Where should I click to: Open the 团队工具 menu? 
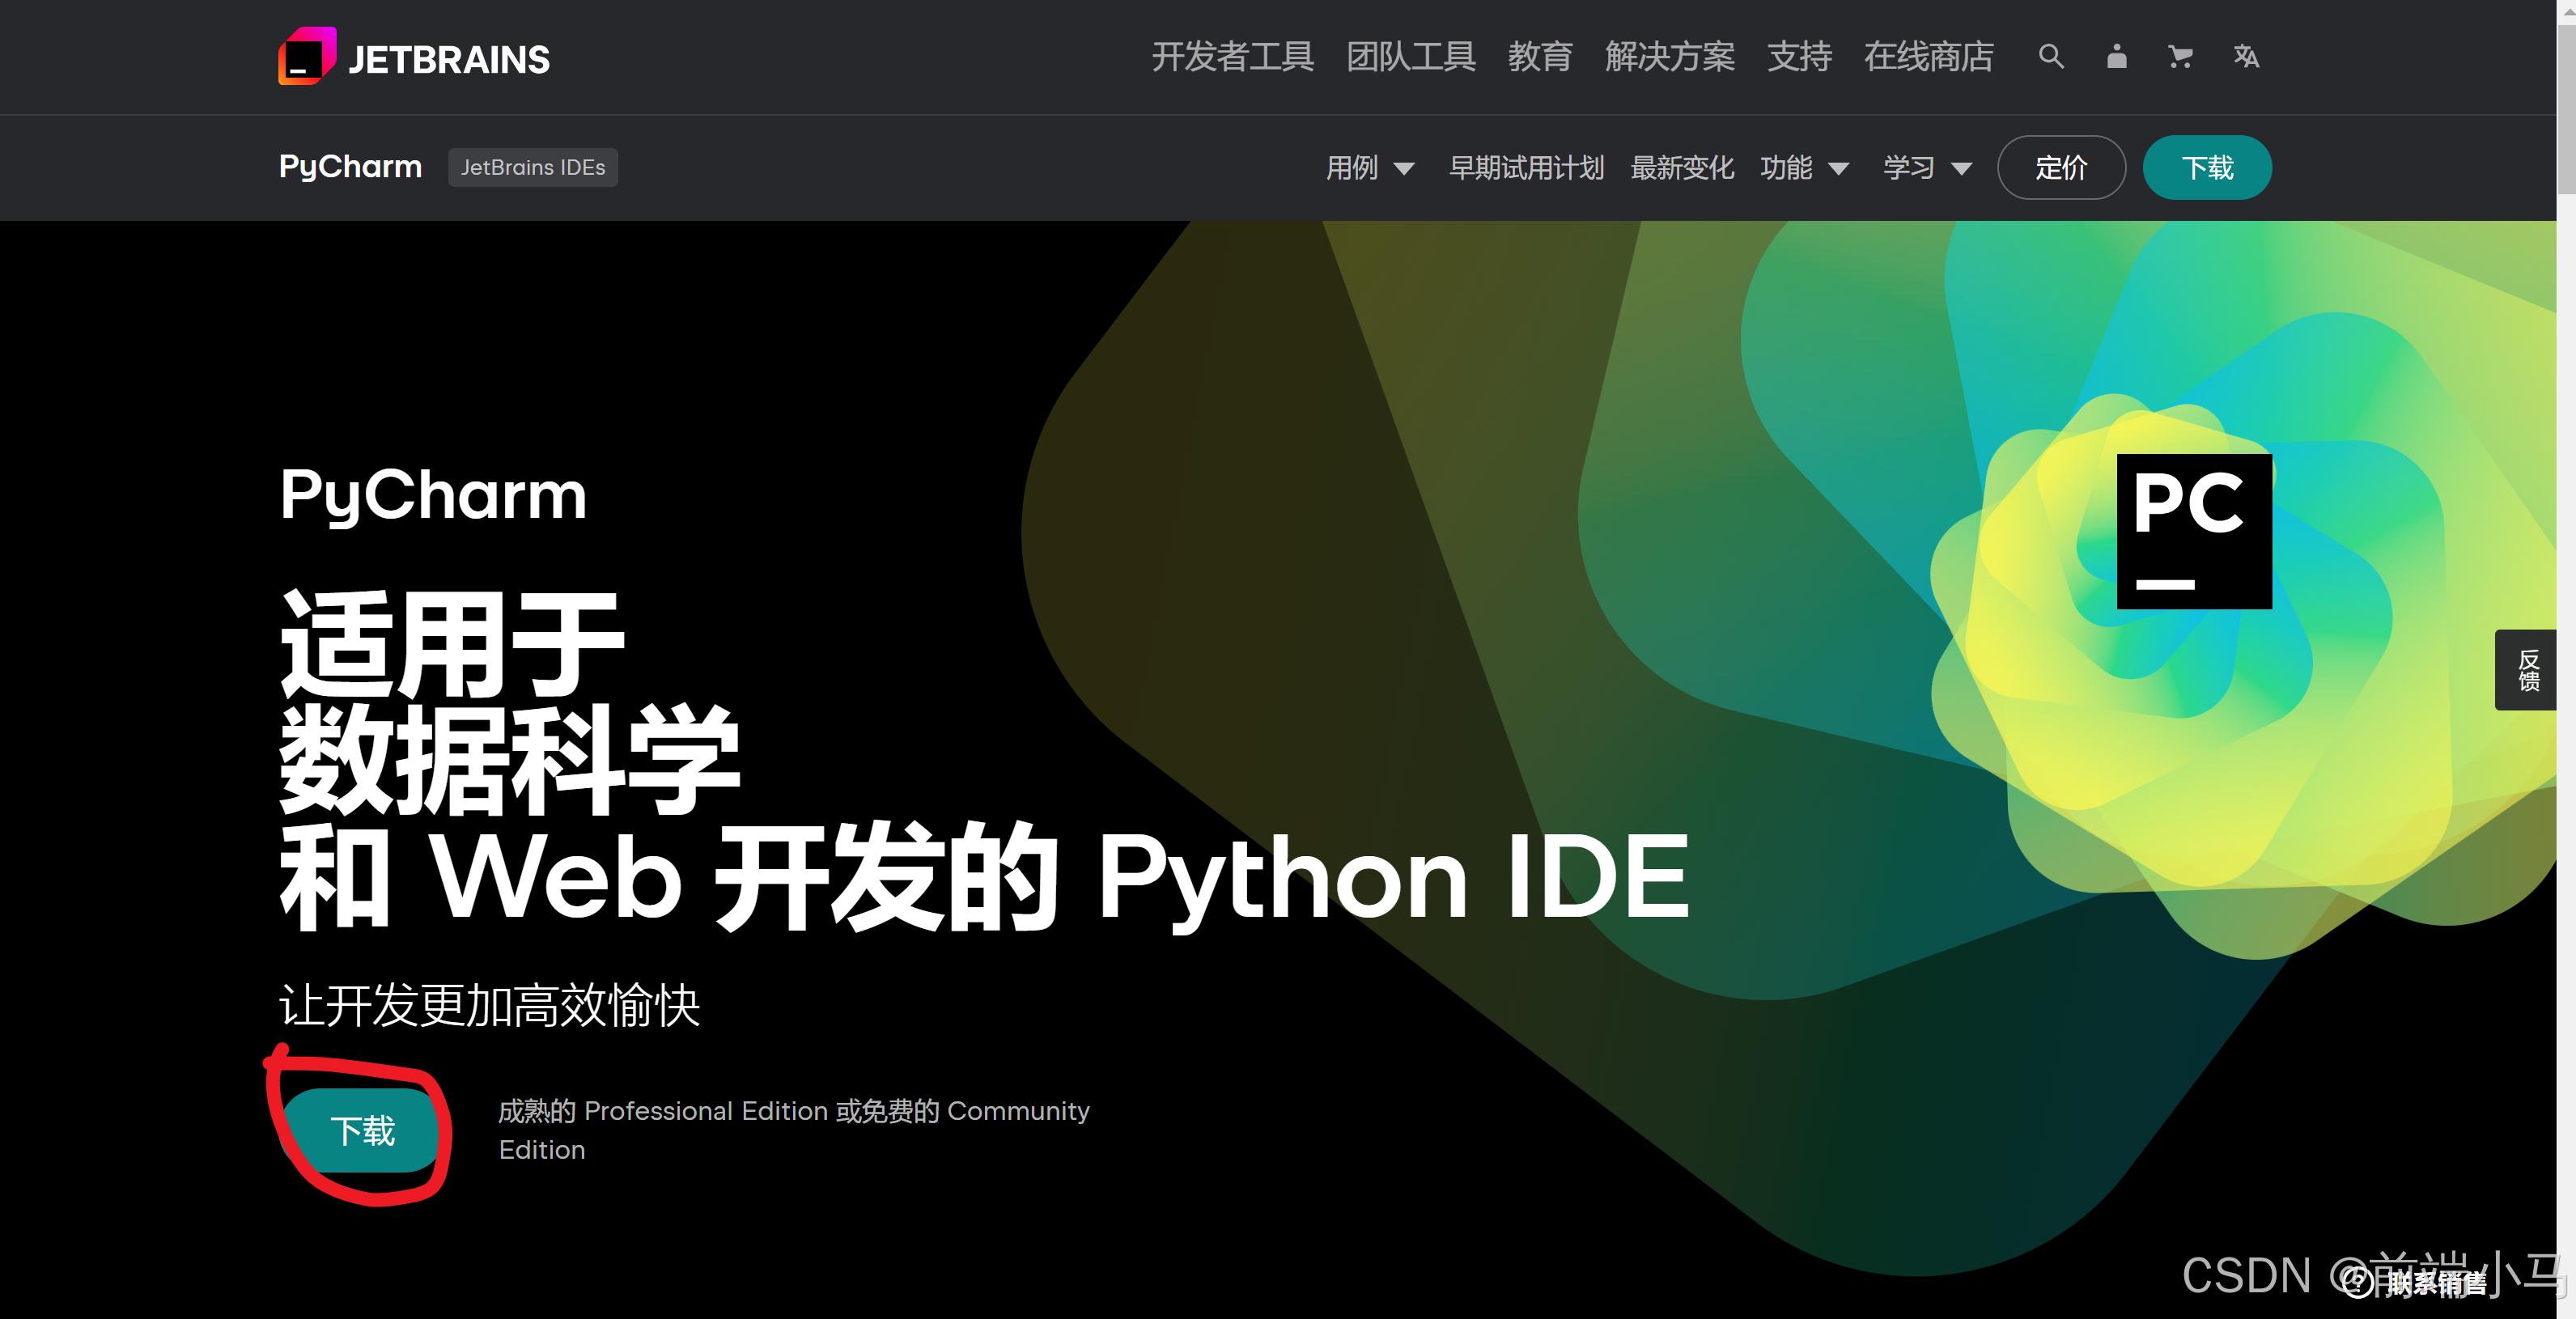pyautogui.click(x=1410, y=57)
